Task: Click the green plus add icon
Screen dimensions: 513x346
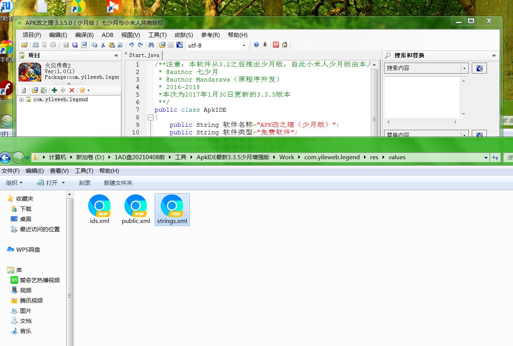Action: pos(54,90)
